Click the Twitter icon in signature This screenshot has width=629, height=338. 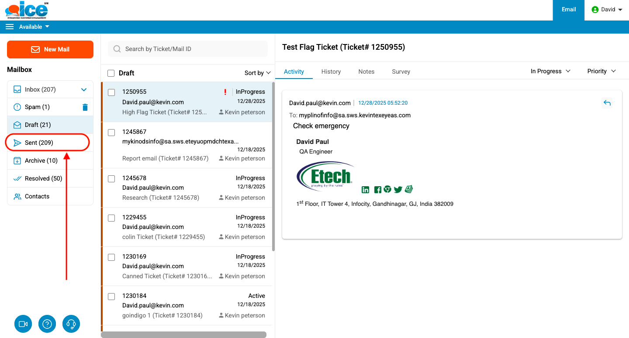click(x=398, y=190)
